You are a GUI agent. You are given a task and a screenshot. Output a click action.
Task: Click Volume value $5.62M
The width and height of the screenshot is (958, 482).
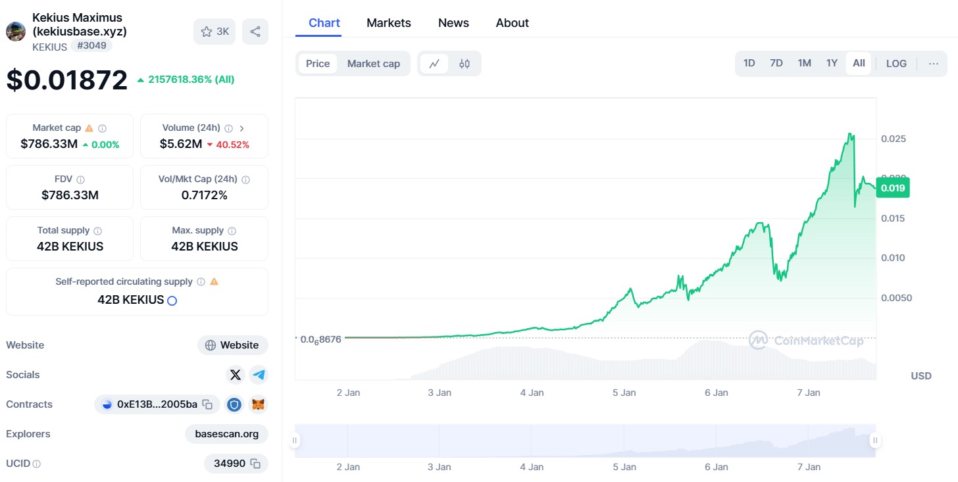(181, 143)
